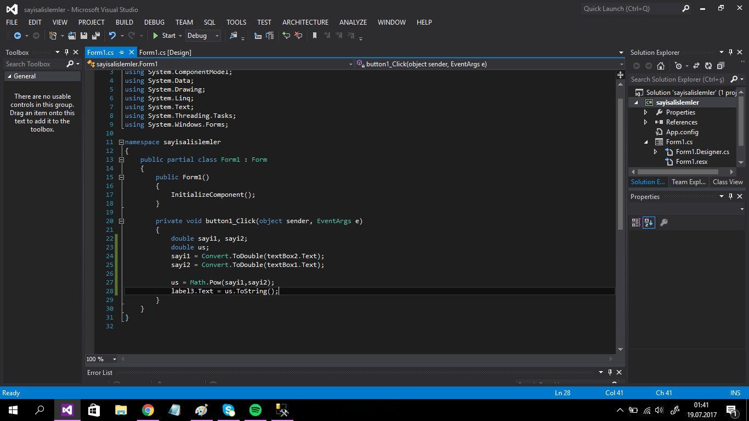749x421 pixels.
Task: Select App.config in Solution Explorer
Action: pos(682,132)
